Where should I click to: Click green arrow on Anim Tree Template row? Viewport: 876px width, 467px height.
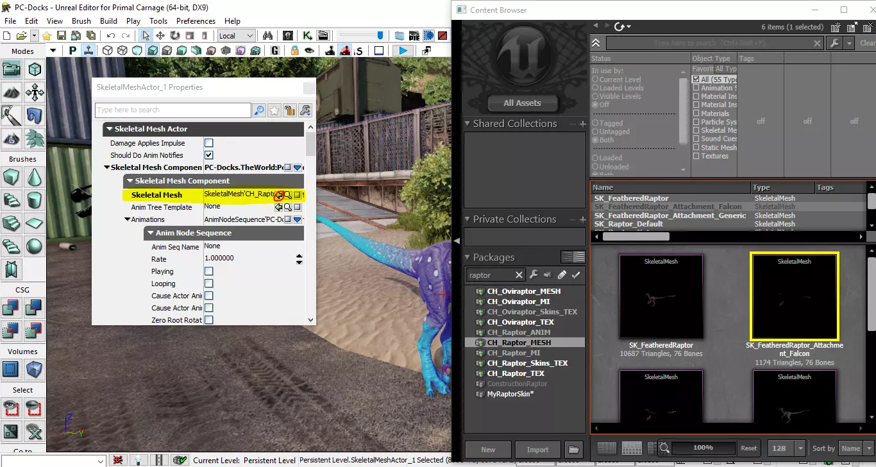pyautogui.click(x=279, y=207)
